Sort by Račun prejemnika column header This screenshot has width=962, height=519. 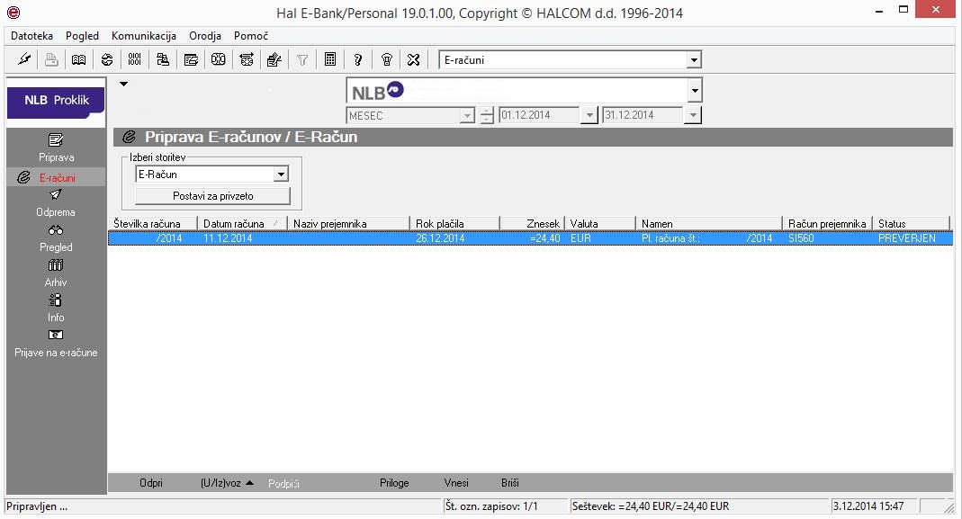(x=828, y=223)
